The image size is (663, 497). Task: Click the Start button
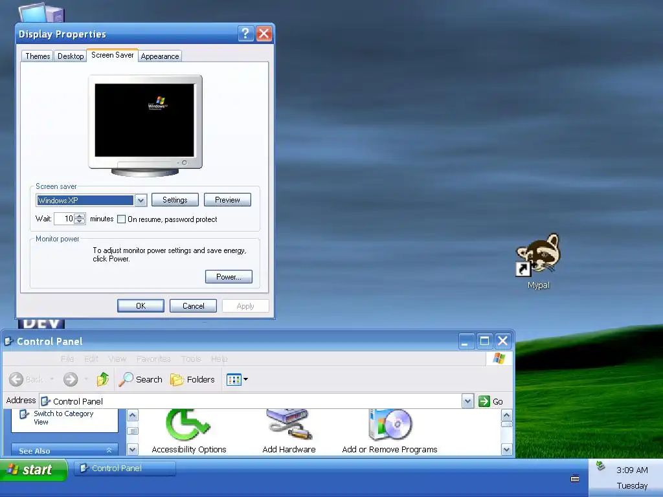[34, 470]
